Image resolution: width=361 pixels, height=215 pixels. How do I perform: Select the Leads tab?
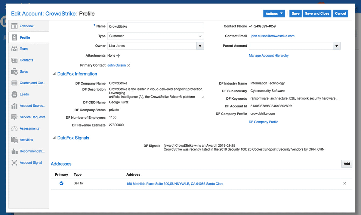[x=24, y=94]
